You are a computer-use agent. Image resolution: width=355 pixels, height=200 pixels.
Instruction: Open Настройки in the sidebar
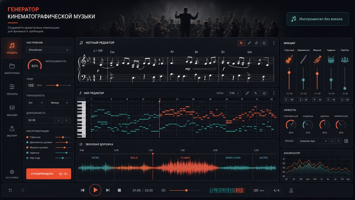click(12, 174)
